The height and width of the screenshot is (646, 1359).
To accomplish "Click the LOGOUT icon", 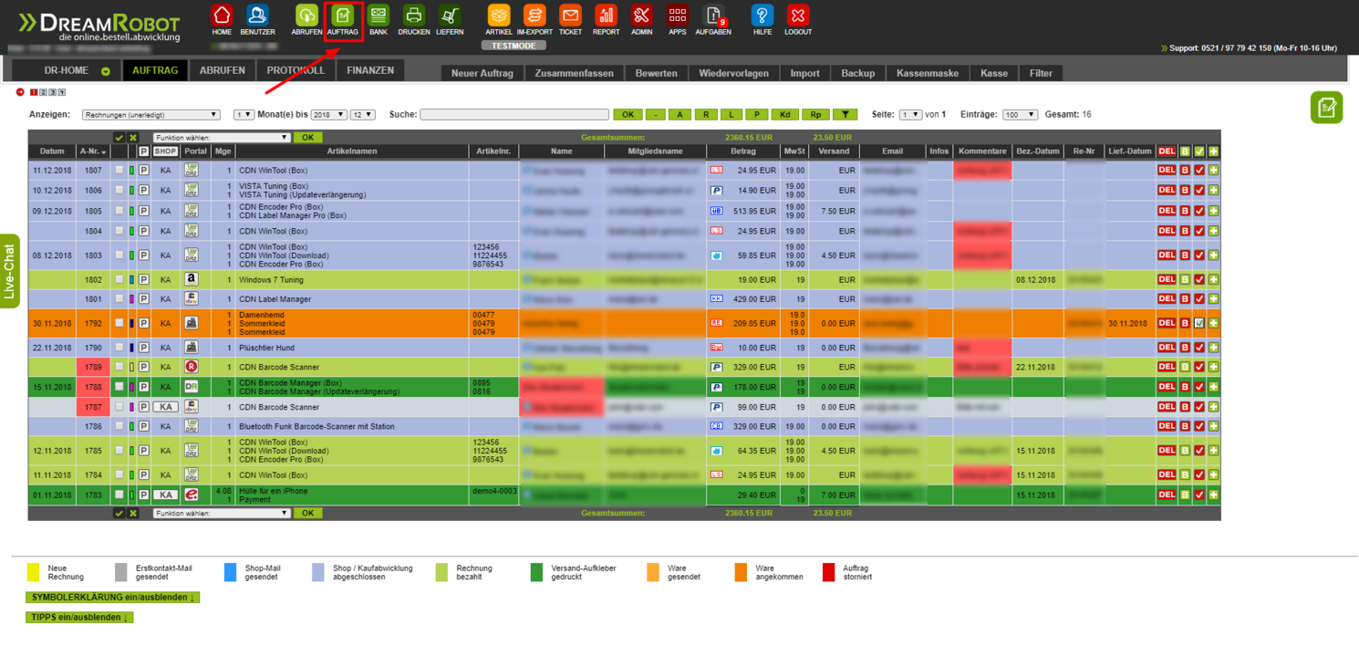I will point(798,16).
